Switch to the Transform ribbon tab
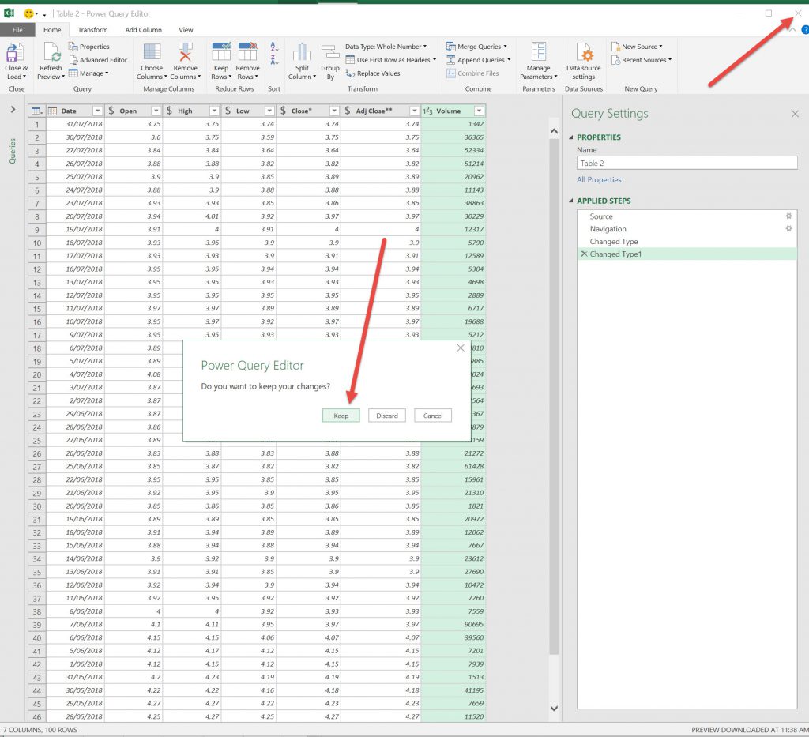The image size is (809, 737). click(92, 30)
